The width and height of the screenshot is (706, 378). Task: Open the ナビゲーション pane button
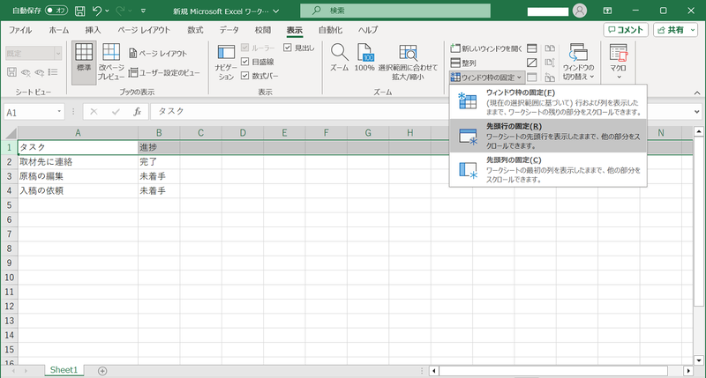coord(226,63)
